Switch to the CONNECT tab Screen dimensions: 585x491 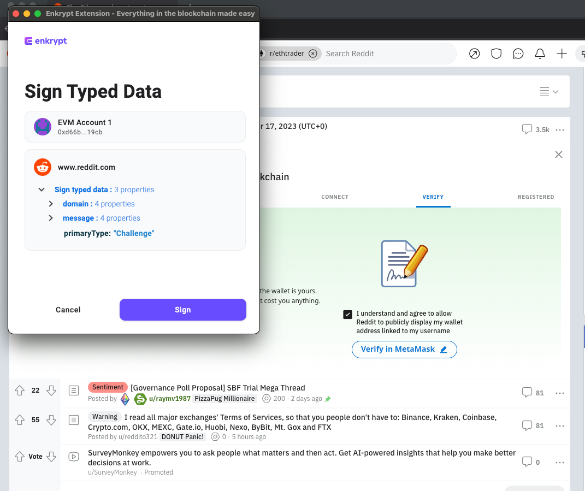click(x=335, y=197)
